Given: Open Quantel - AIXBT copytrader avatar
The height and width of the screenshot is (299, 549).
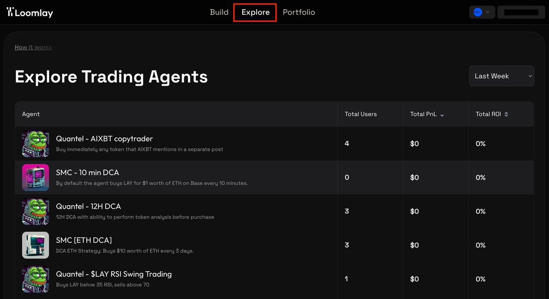Looking at the screenshot, I should point(36,144).
